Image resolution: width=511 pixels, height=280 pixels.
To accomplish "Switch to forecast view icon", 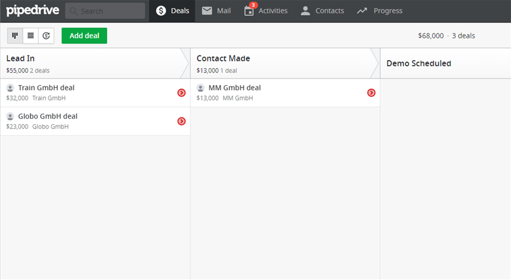I will tap(46, 36).
